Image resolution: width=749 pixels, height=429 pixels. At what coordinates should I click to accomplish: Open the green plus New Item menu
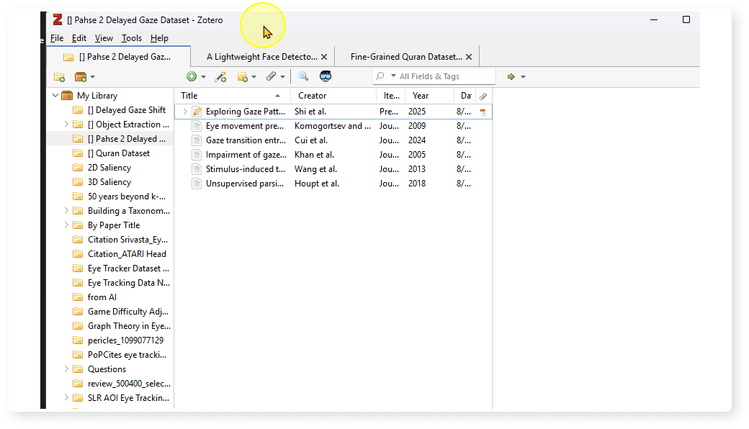[x=196, y=76]
